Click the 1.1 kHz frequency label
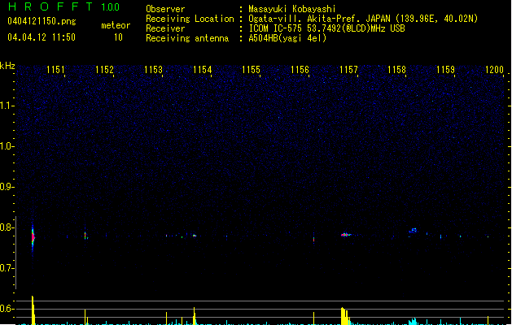Image resolution: width=512 pixels, height=325 pixels. (x=7, y=106)
